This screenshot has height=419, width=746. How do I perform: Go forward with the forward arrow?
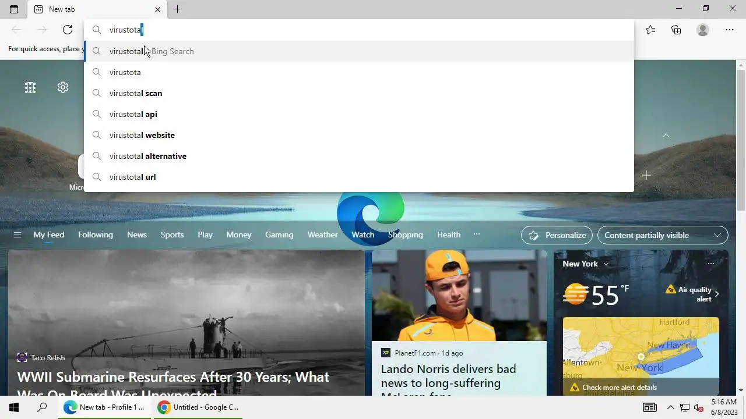click(x=42, y=30)
